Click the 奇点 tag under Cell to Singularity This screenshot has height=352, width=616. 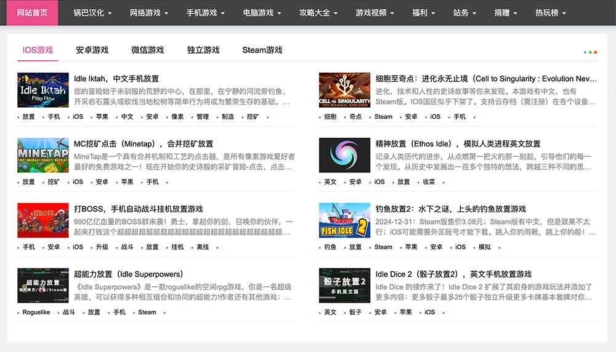[355, 116]
